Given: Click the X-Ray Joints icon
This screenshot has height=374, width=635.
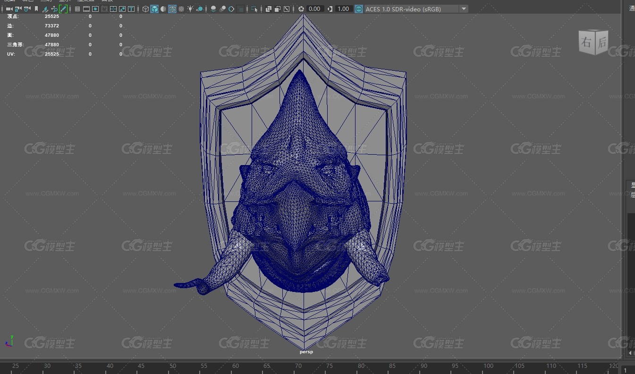Looking at the screenshot, I should [x=287, y=9].
